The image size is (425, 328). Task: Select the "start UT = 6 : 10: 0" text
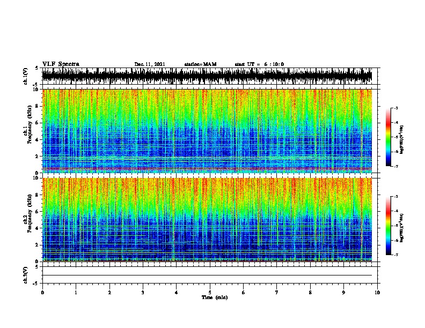coord(259,64)
